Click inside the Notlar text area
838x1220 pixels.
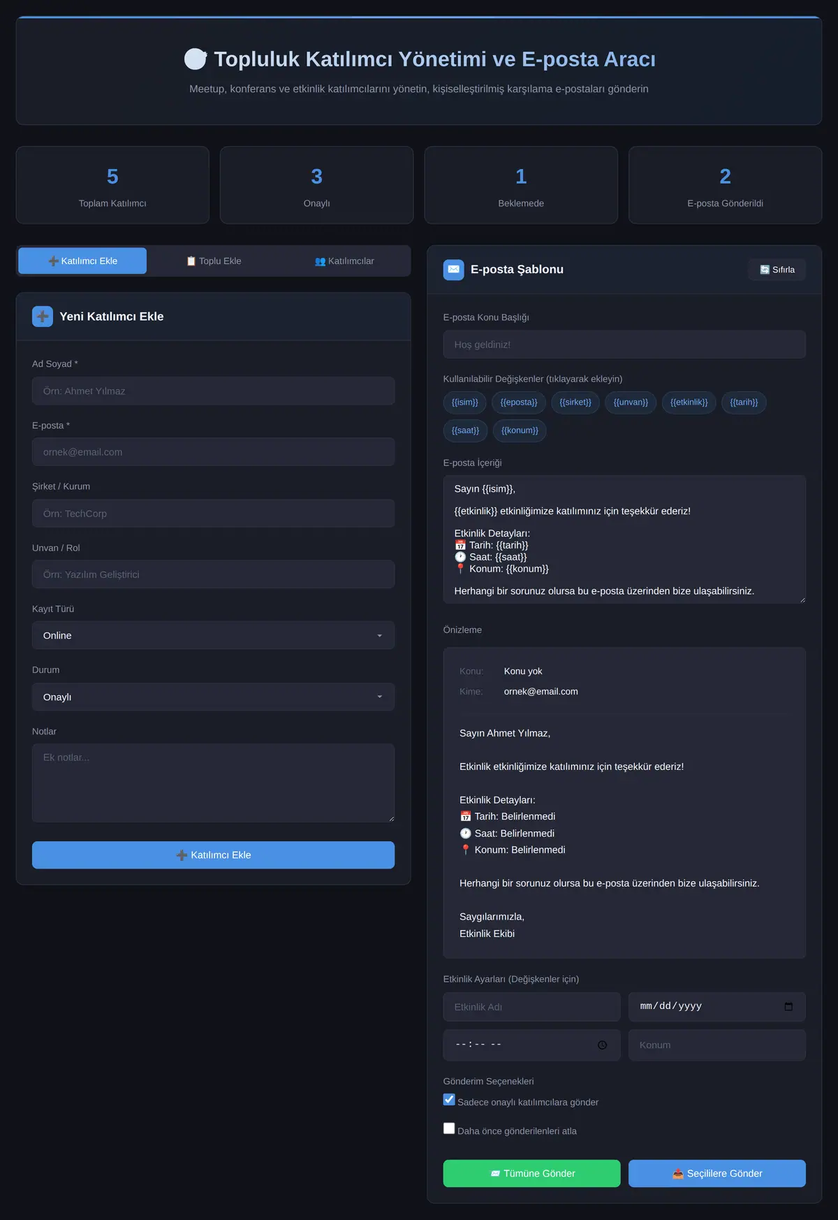coord(213,783)
